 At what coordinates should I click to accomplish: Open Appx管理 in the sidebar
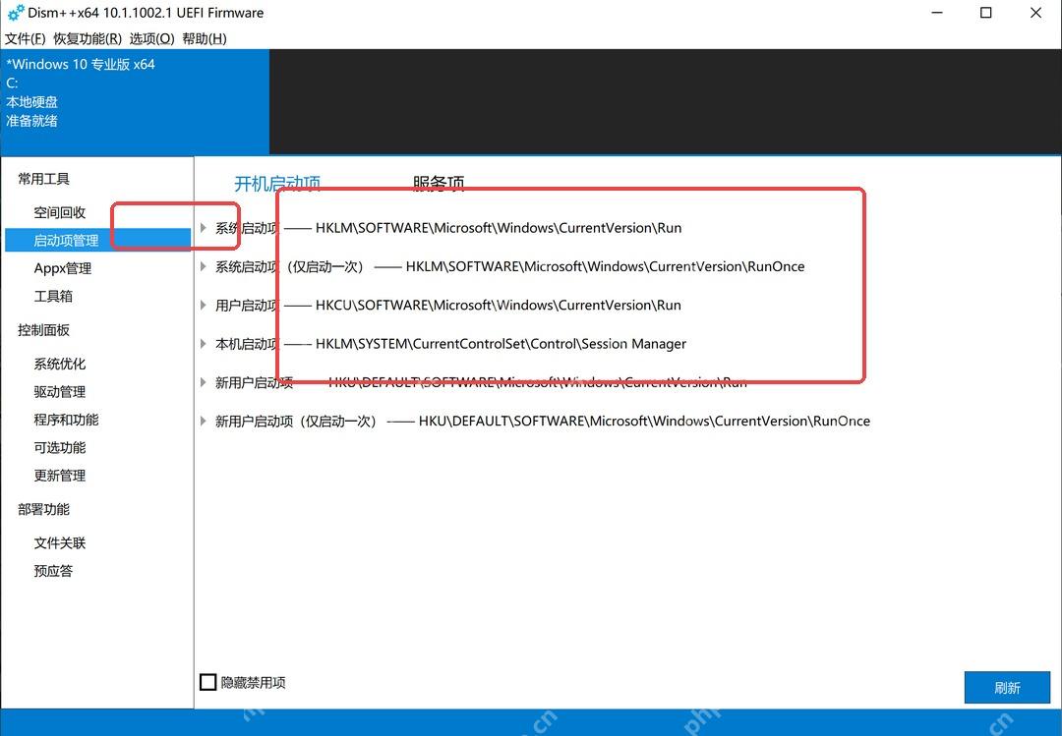pos(62,268)
